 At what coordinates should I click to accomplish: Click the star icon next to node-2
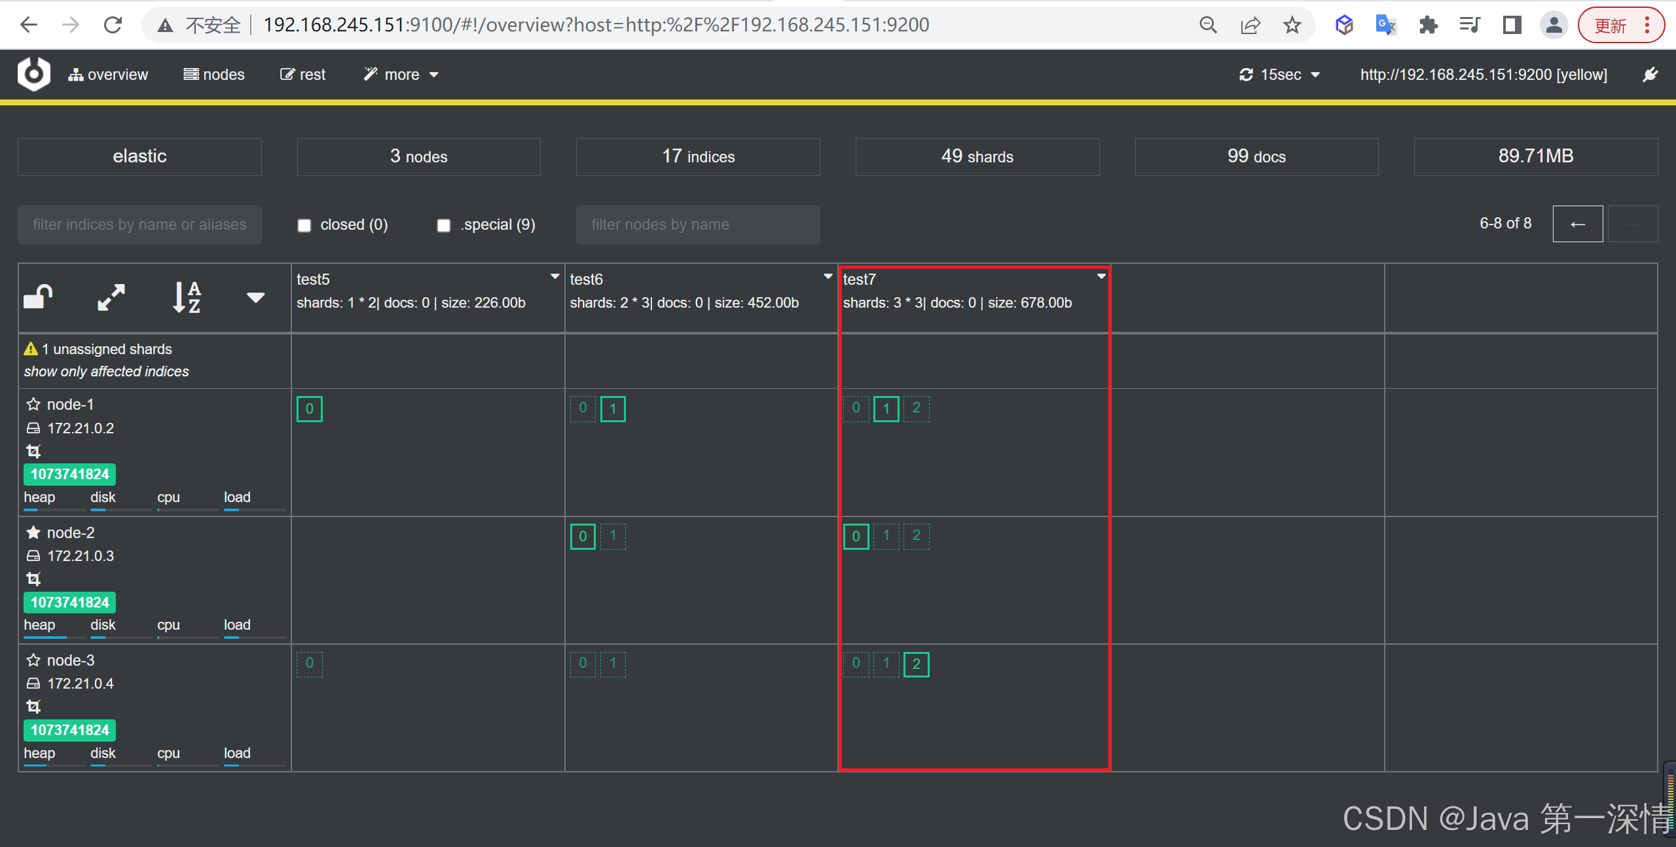(x=33, y=532)
